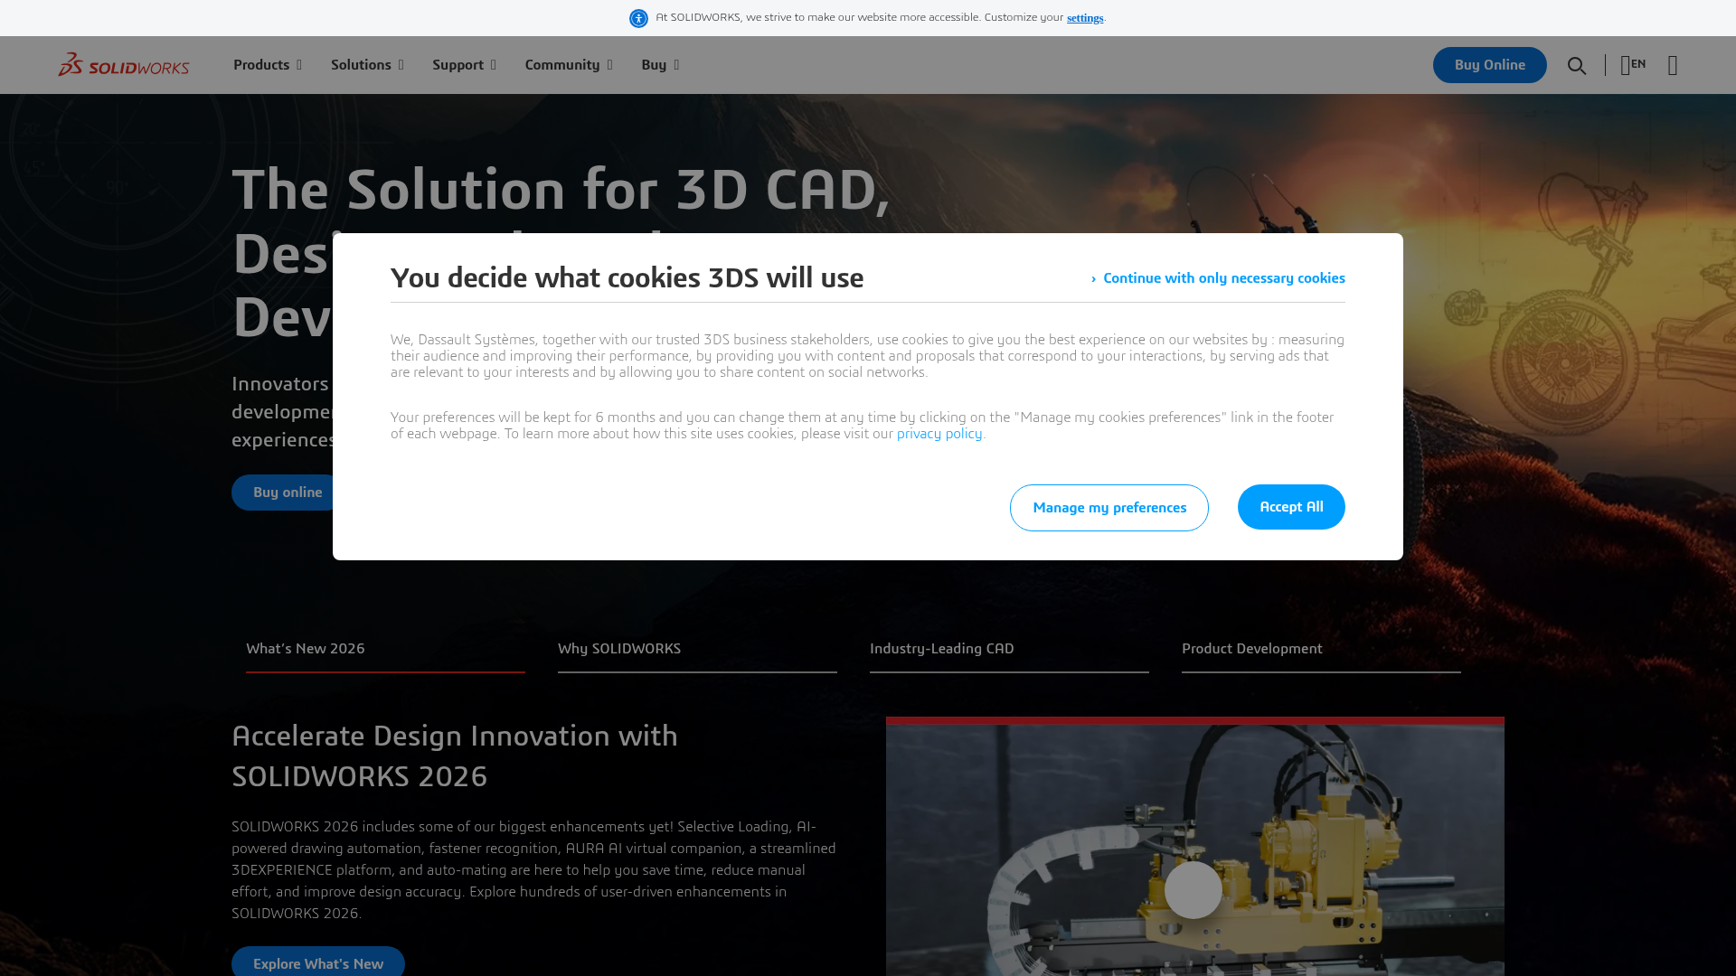Switch to the Why SOLIDWORKS tab
Image resolution: width=1736 pixels, height=976 pixels.
[x=619, y=648]
